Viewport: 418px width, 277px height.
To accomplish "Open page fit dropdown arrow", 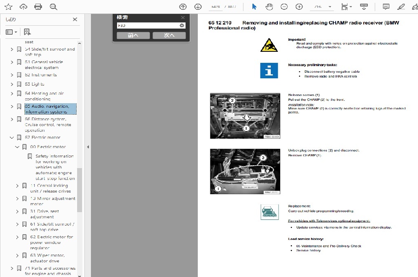I will 351,7.
